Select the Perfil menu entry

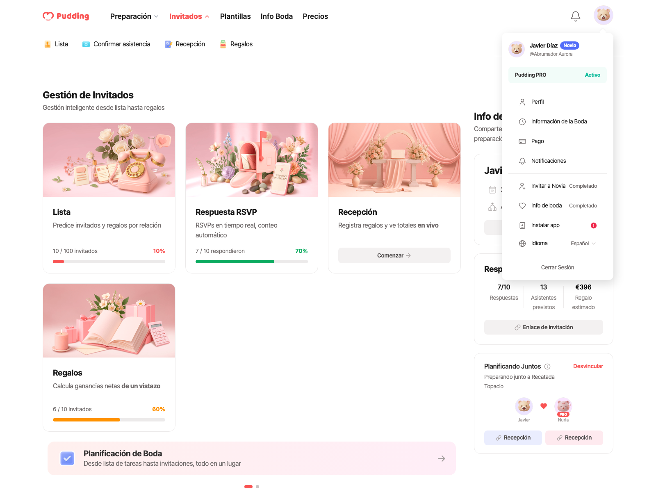[558, 102]
